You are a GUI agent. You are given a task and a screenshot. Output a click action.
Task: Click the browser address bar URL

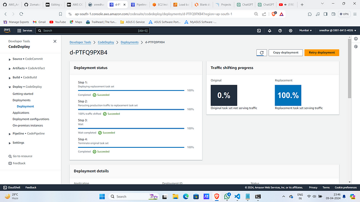click(x=154, y=14)
